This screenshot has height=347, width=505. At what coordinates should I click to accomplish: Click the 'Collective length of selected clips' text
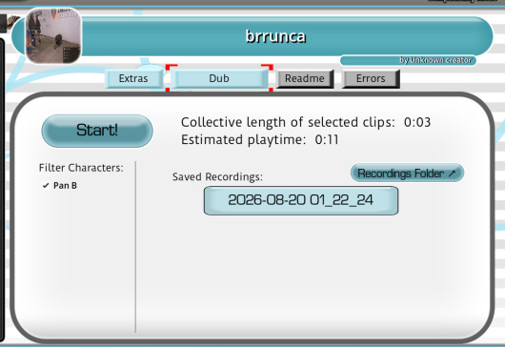(x=288, y=122)
